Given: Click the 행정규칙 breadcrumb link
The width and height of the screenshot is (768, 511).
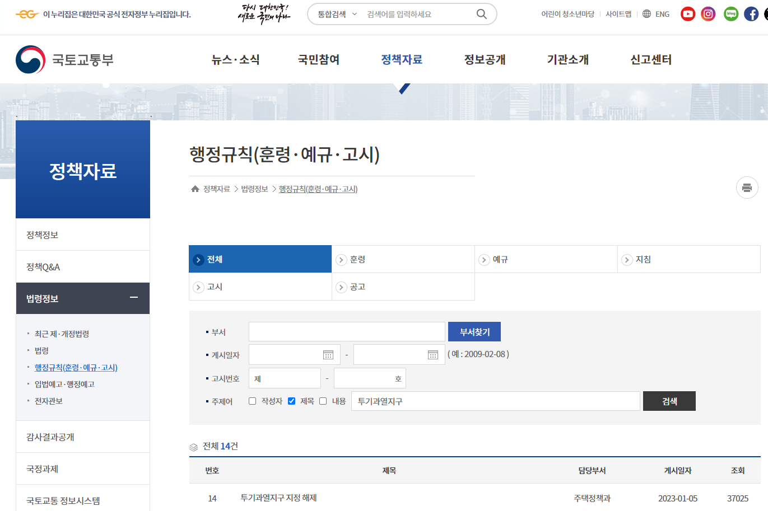Looking at the screenshot, I should click(x=318, y=189).
